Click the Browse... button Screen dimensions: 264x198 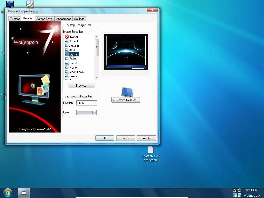[82, 86]
